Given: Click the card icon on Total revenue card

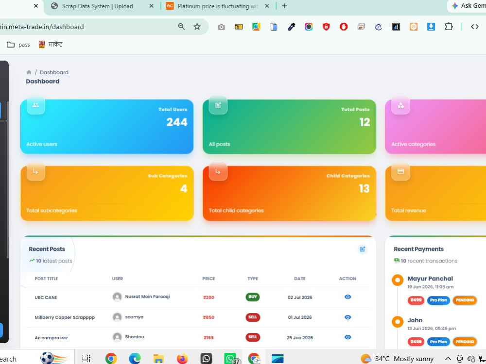Looking at the screenshot, I should (401, 171).
